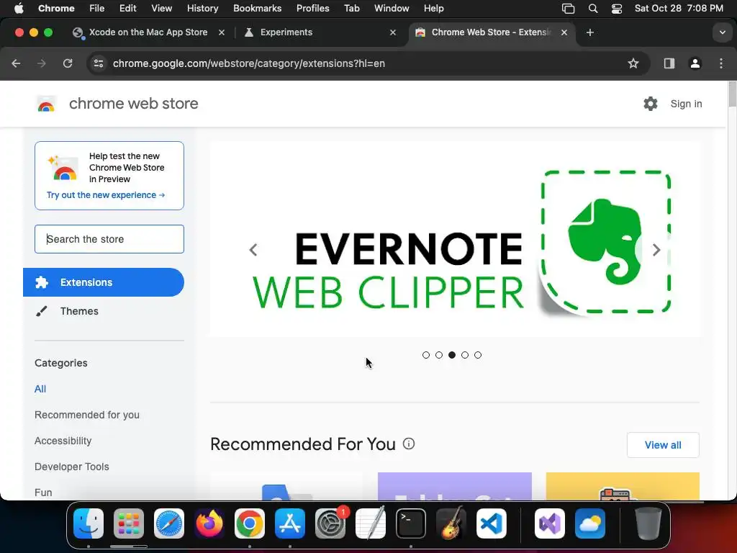
Task: Filter by All categories
Action: (40, 389)
